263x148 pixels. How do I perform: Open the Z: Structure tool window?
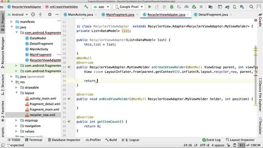coord(3,85)
